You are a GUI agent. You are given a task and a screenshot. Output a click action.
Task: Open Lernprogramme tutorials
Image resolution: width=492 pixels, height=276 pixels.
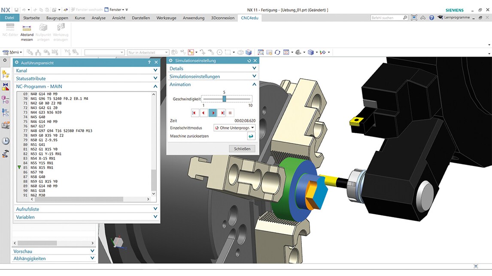(453, 18)
